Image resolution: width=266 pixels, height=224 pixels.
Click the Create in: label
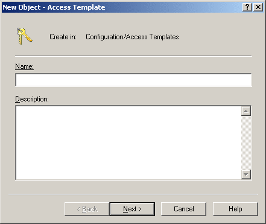63,37
